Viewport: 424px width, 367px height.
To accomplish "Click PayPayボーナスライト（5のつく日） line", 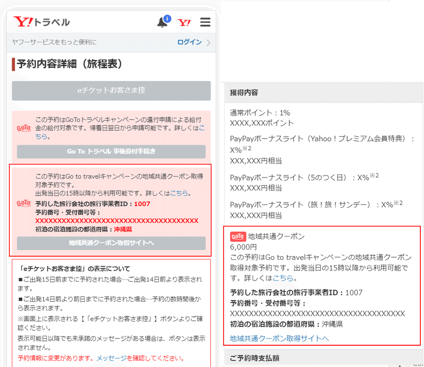I will click(304, 177).
